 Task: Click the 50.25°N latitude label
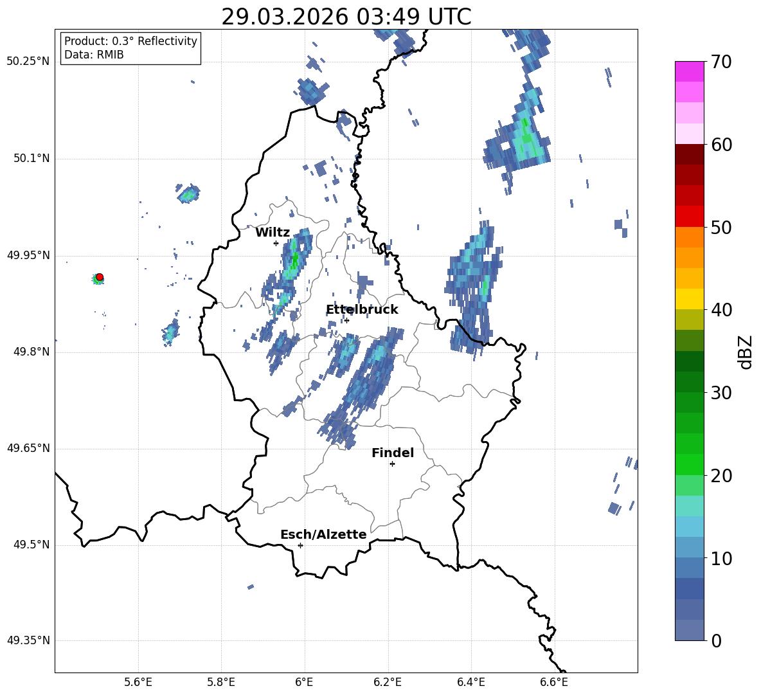click(x=28, y=62)
